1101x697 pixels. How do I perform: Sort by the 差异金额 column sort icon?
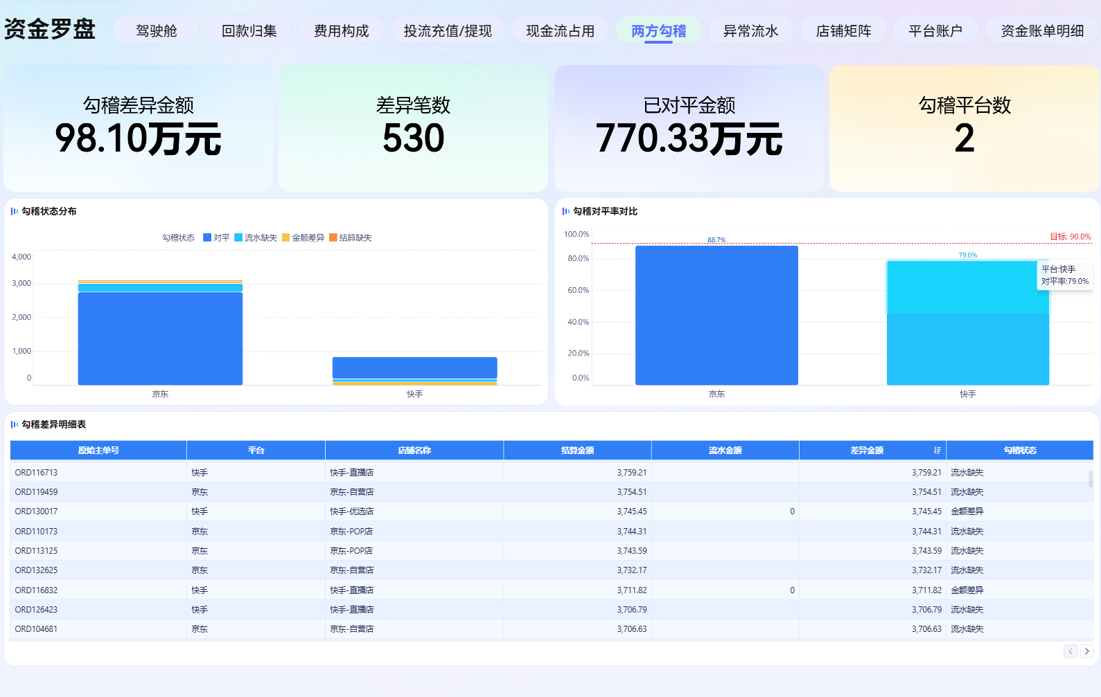tap(937, 451)
